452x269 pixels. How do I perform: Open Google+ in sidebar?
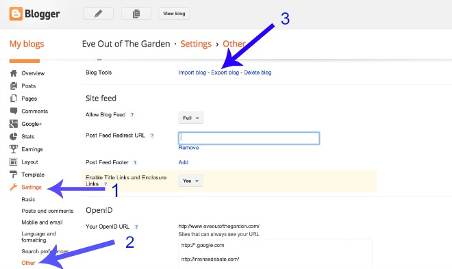(32, 124)
